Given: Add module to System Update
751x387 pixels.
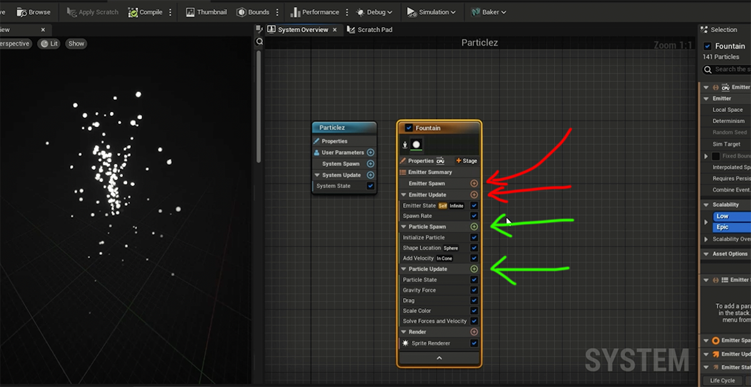Looking at the screenshot, I should click(370, 175).
